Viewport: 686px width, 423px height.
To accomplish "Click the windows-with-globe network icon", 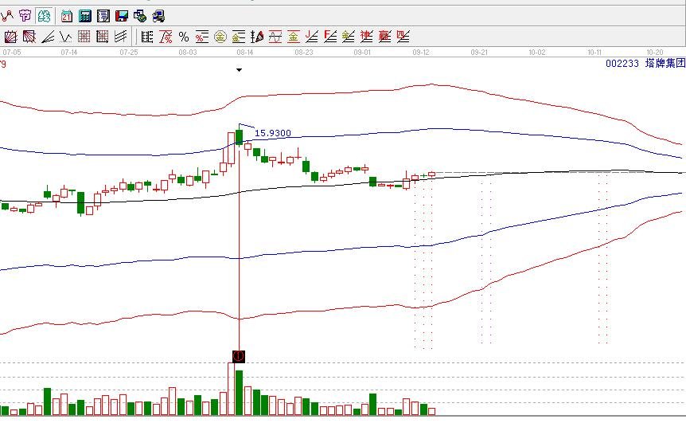I will pos(140,17).
